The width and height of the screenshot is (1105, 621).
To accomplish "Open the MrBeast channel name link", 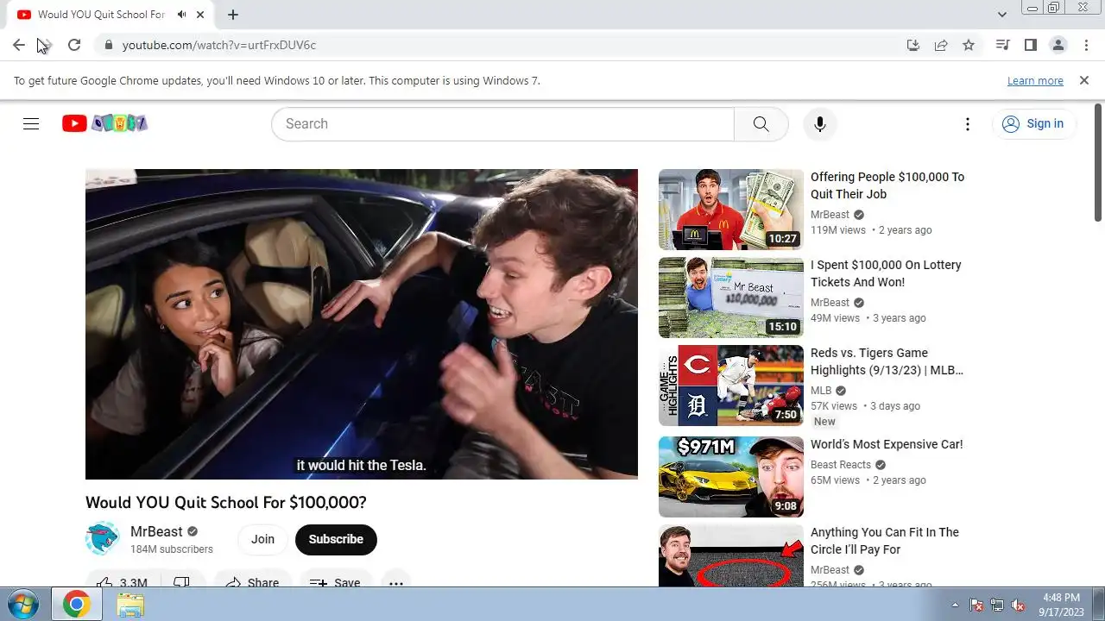I will point(156,531).
